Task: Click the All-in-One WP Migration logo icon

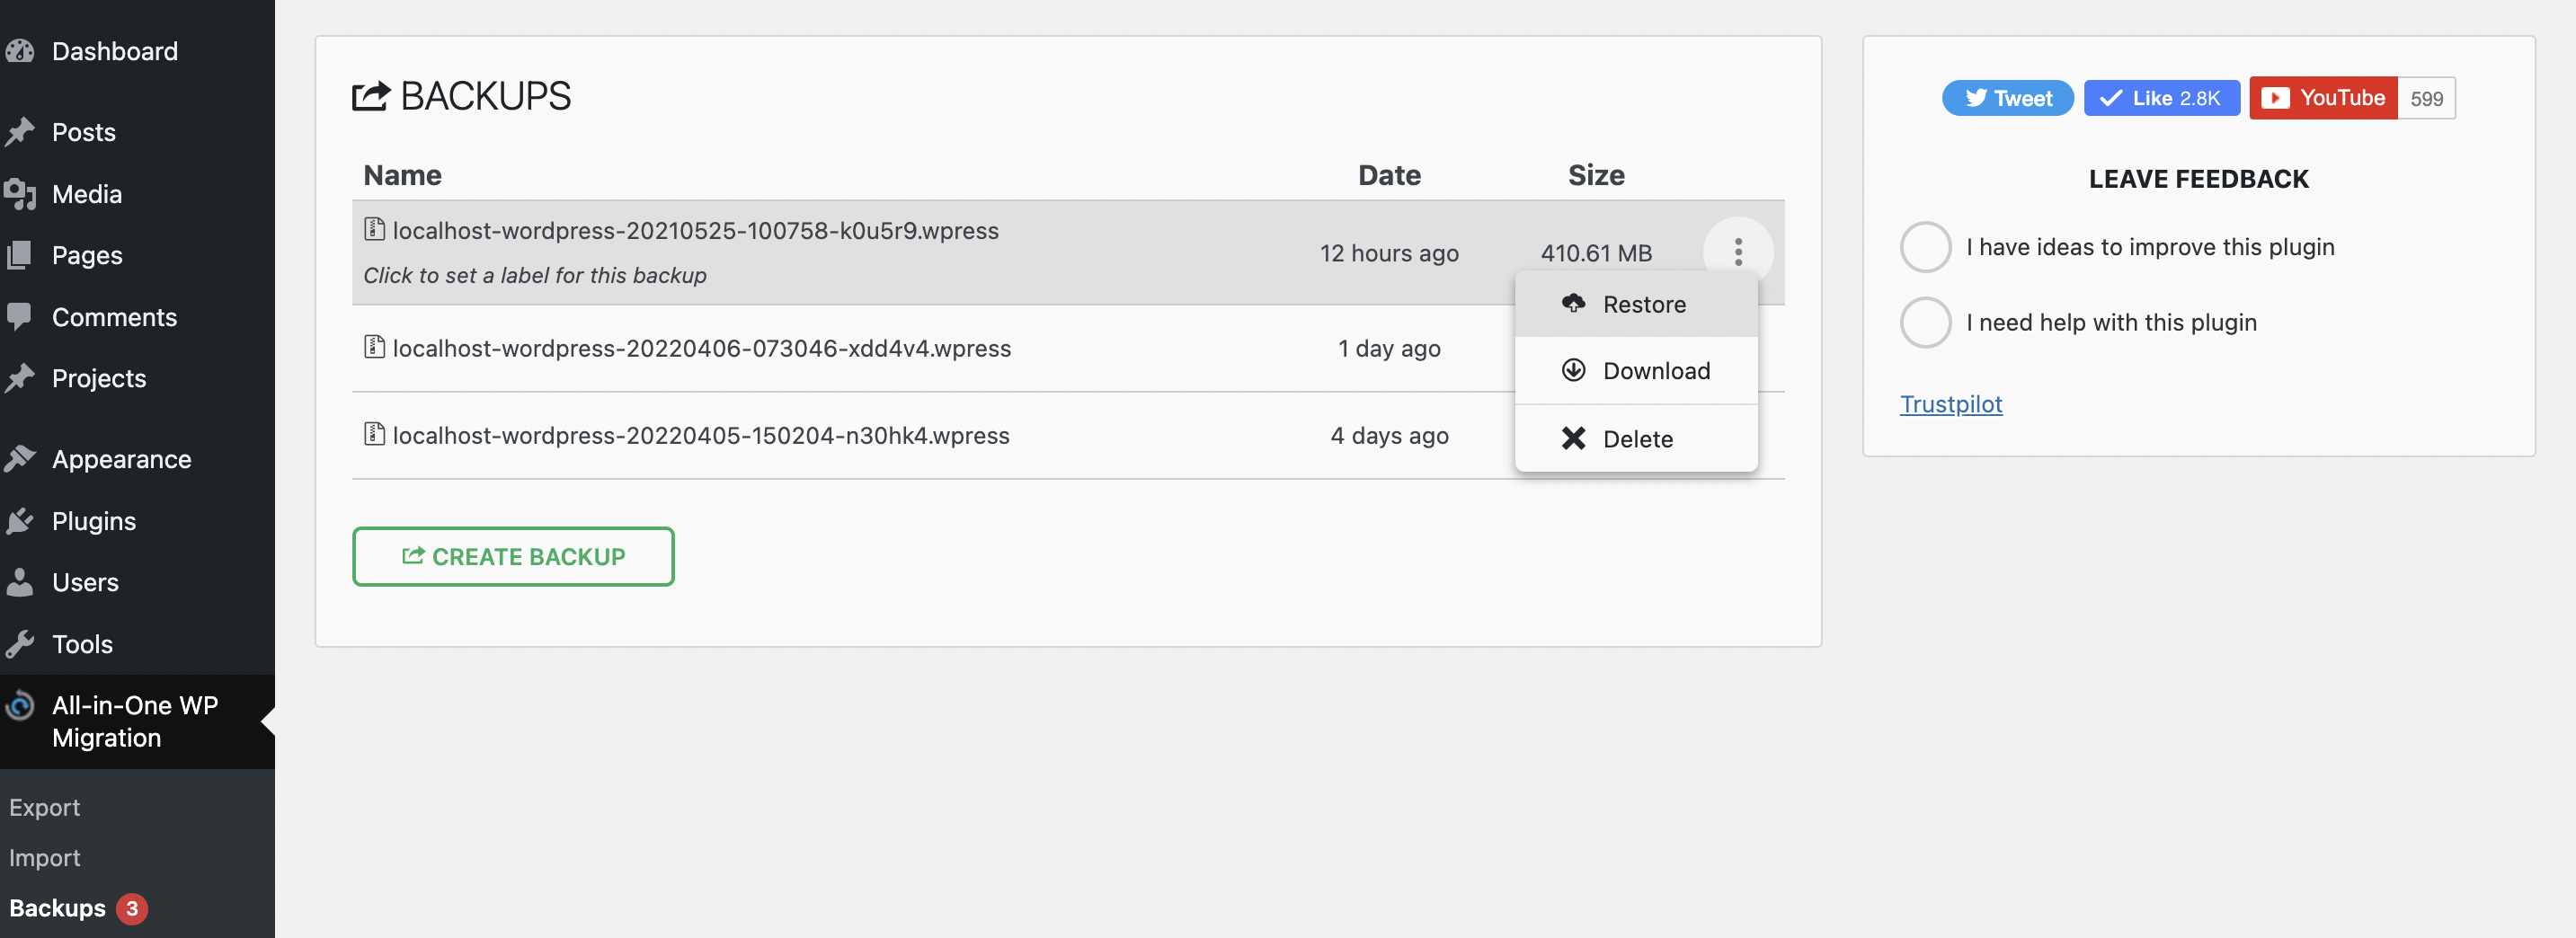Action: click(x=20, y=706)
